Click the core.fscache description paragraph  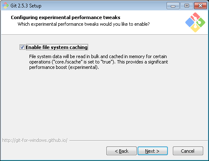98,62
